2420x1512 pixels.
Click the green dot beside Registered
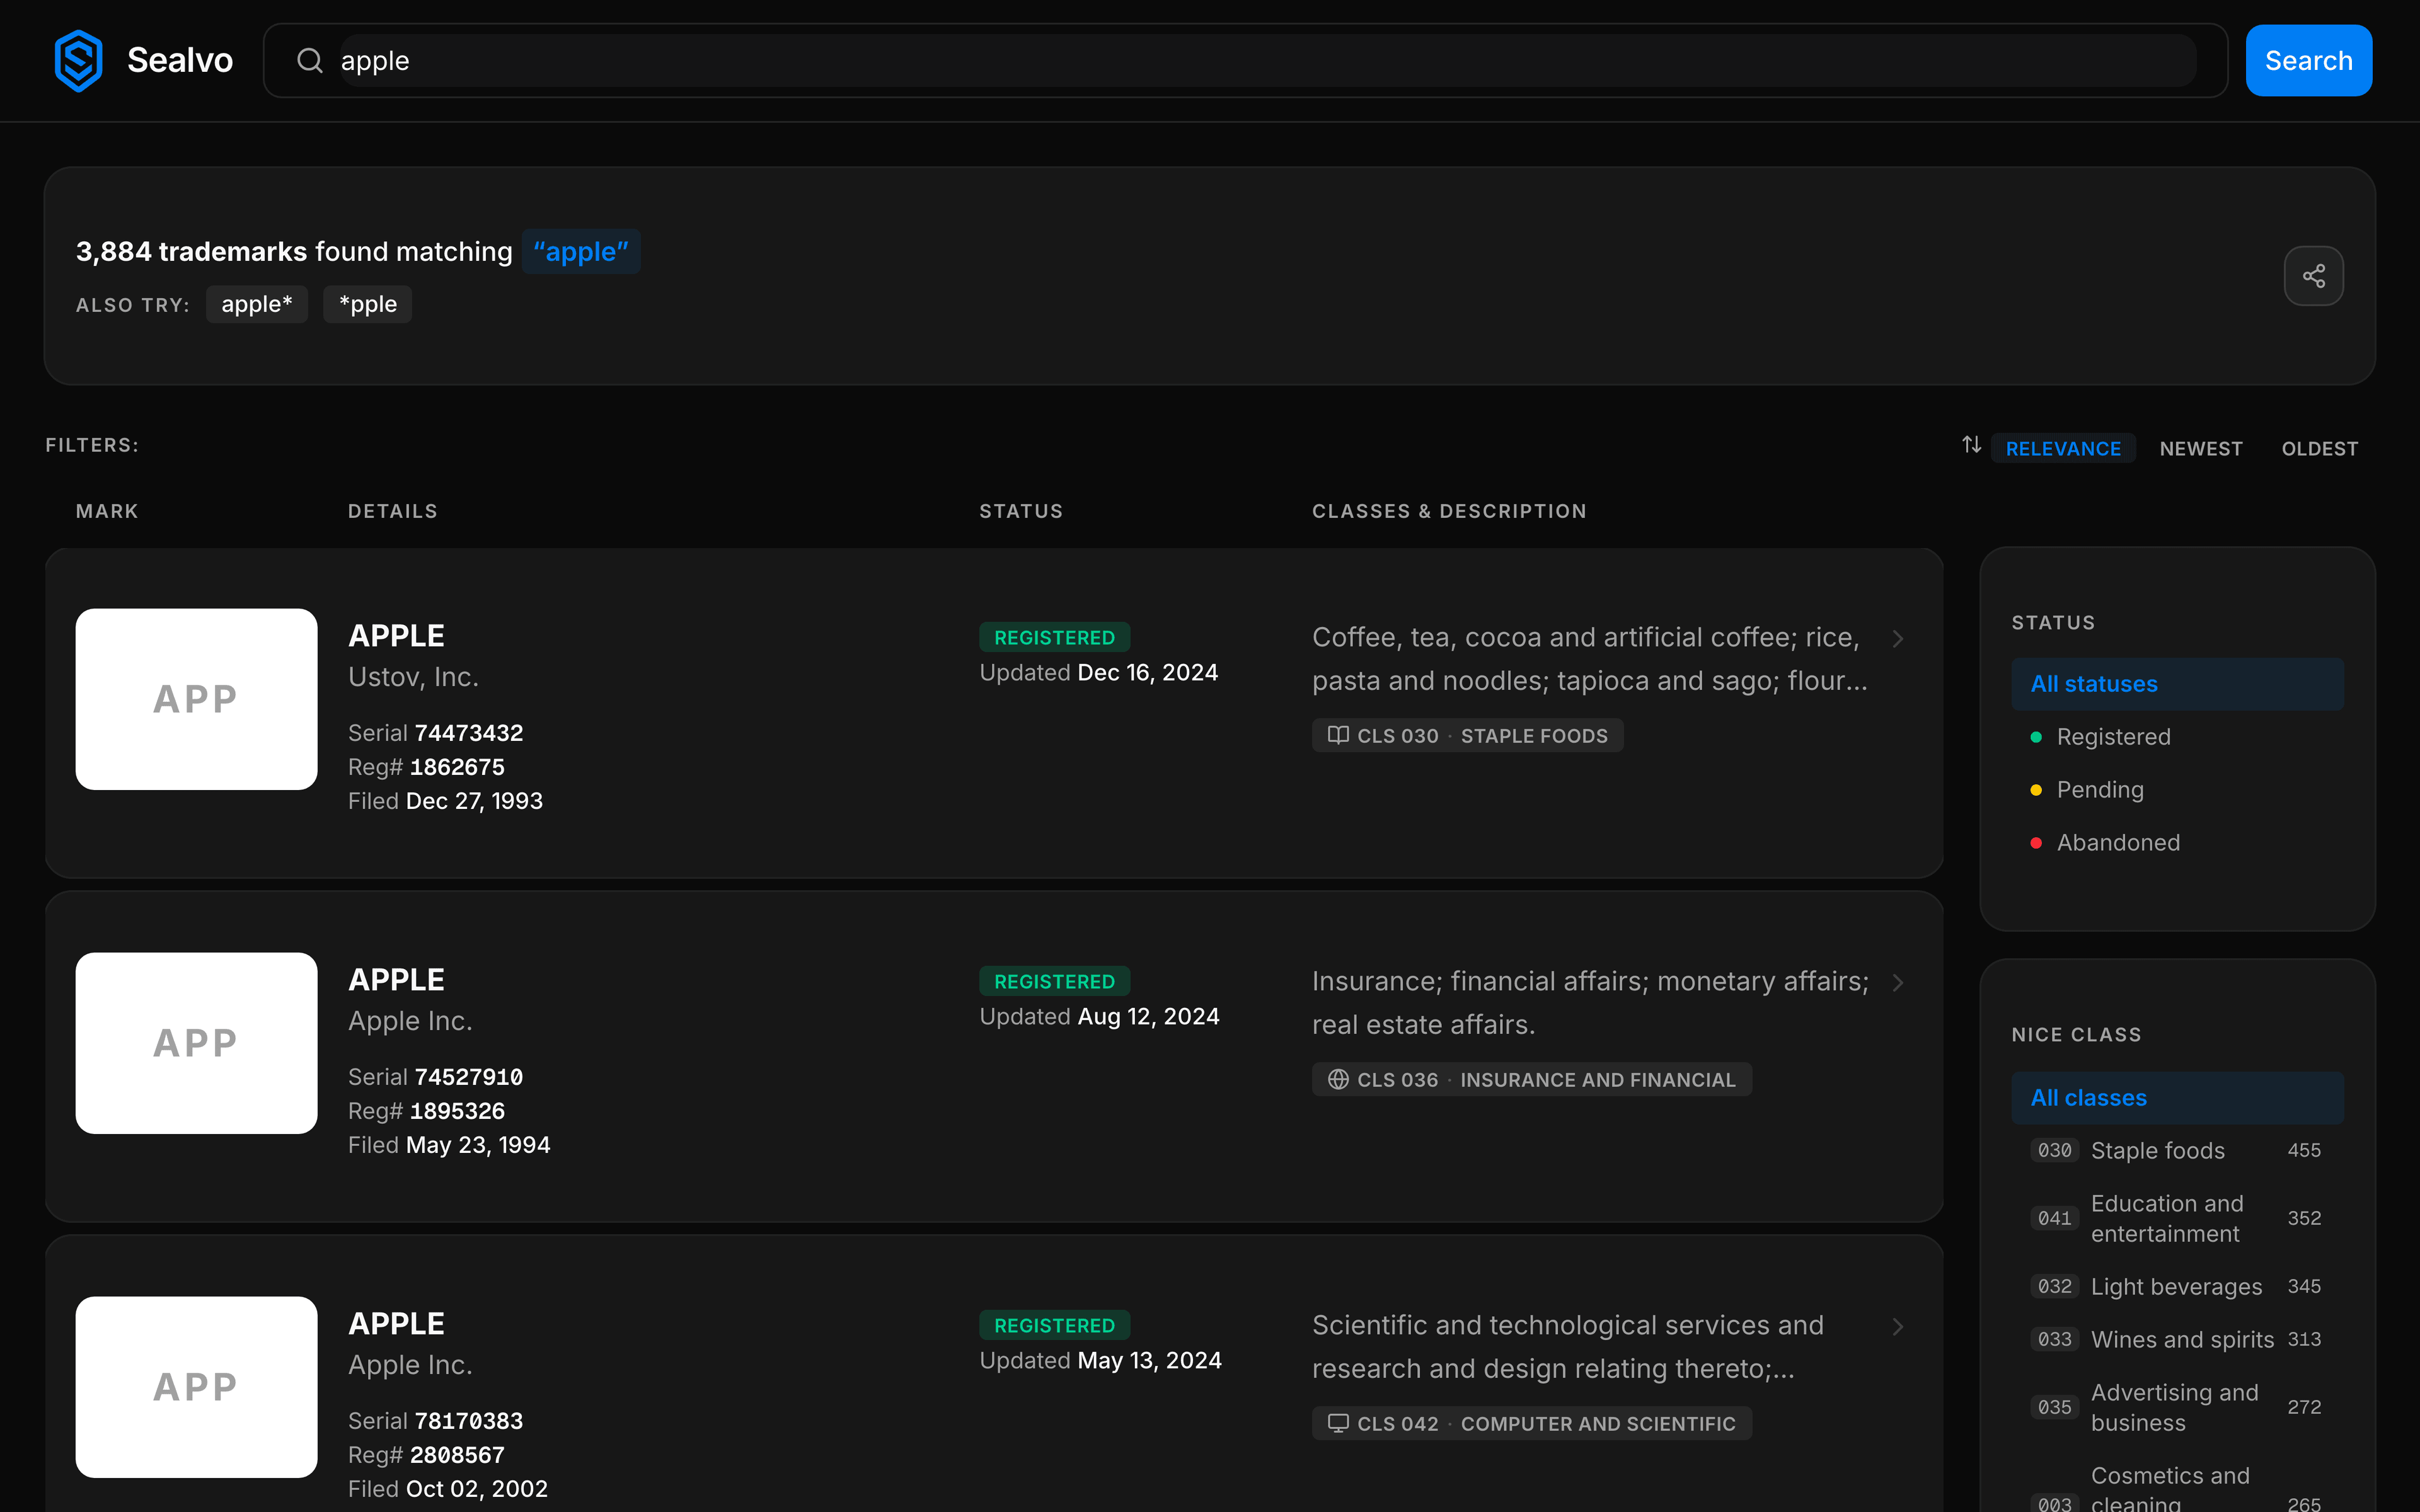pyautogui.click(x=2036, y=737)
